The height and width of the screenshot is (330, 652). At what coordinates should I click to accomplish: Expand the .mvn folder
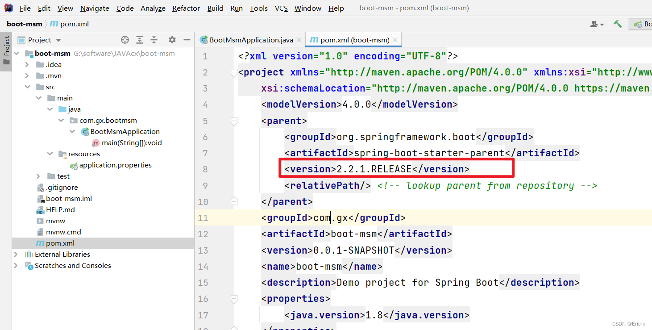pyautogui.click(x=27, y=75)
